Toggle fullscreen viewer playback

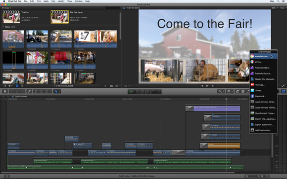(x=283, y=86)
